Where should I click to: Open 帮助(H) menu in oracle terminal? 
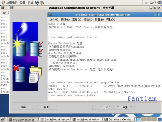[111, 19]
